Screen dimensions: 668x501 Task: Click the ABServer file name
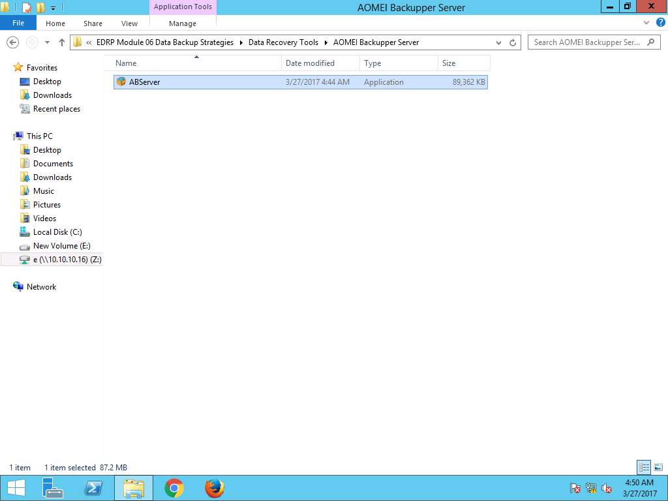[x=144, y=82]
